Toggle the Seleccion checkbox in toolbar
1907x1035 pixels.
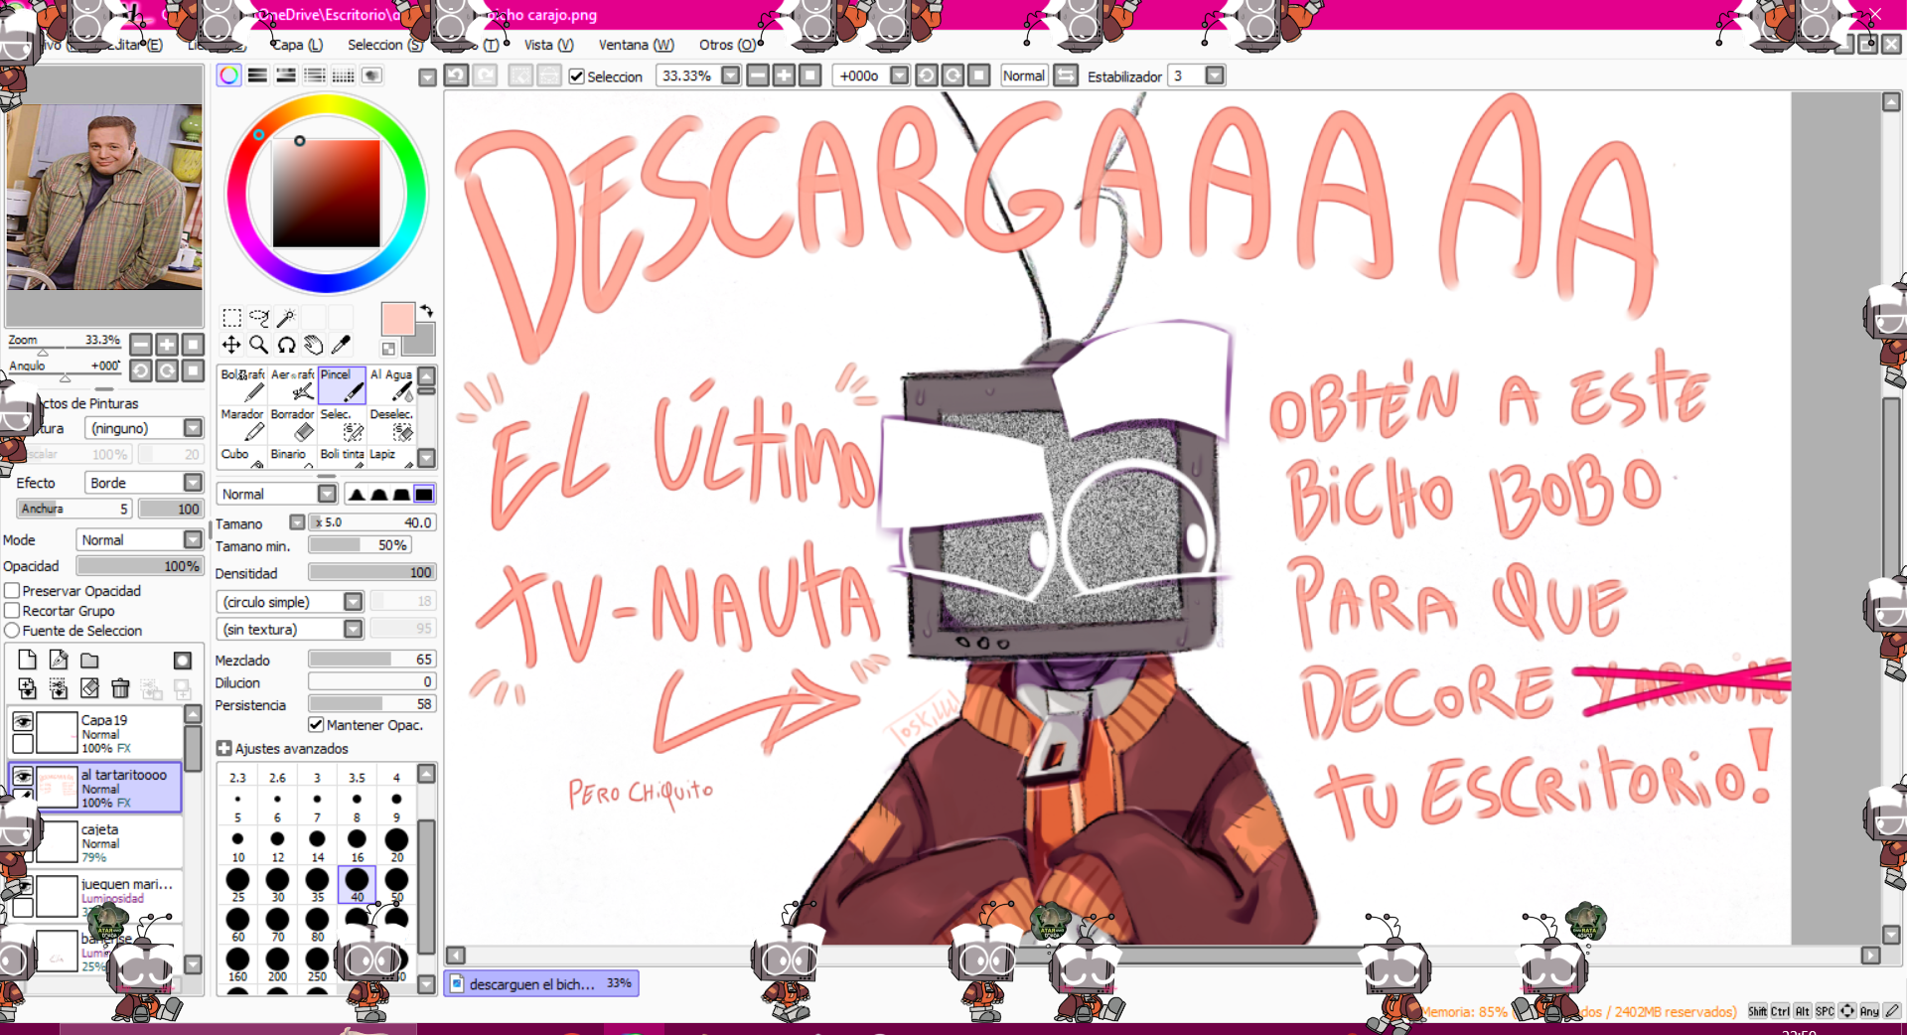tap(577, 76)
